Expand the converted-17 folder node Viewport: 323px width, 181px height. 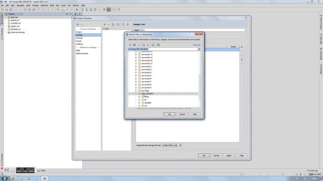tap(136, 64)
